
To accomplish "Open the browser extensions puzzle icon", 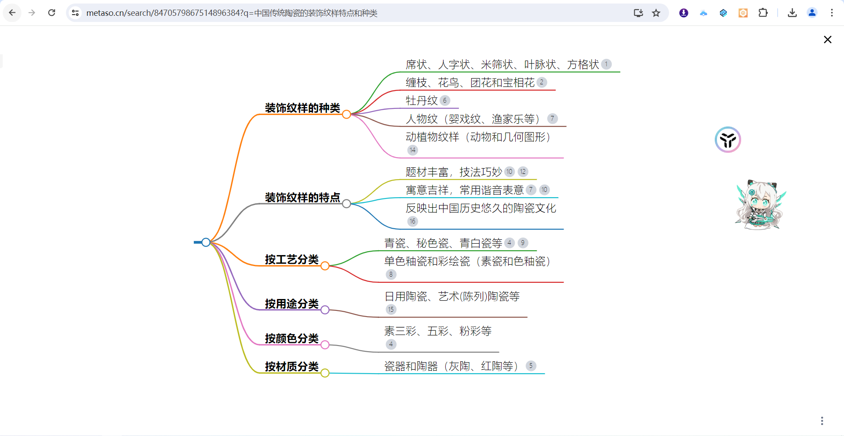I will tap(763, 13).
